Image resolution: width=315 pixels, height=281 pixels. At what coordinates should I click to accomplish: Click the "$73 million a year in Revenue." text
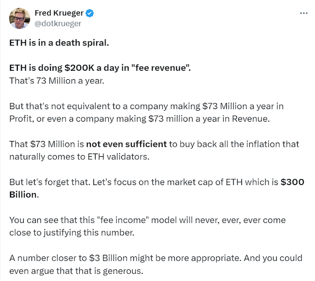209,119
